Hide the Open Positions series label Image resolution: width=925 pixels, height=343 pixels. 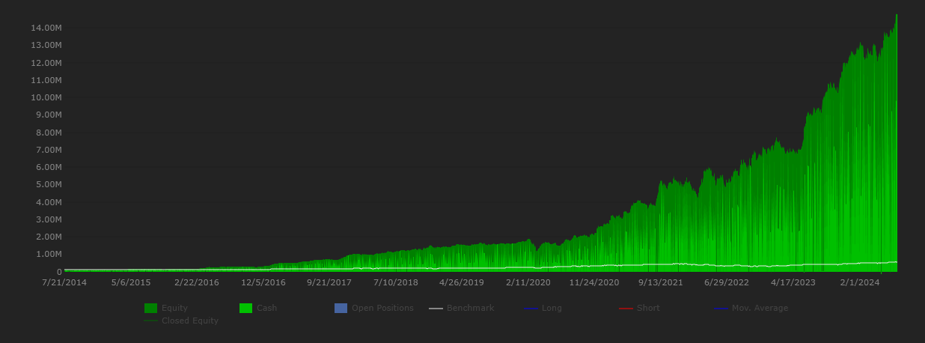pos(382,308)
